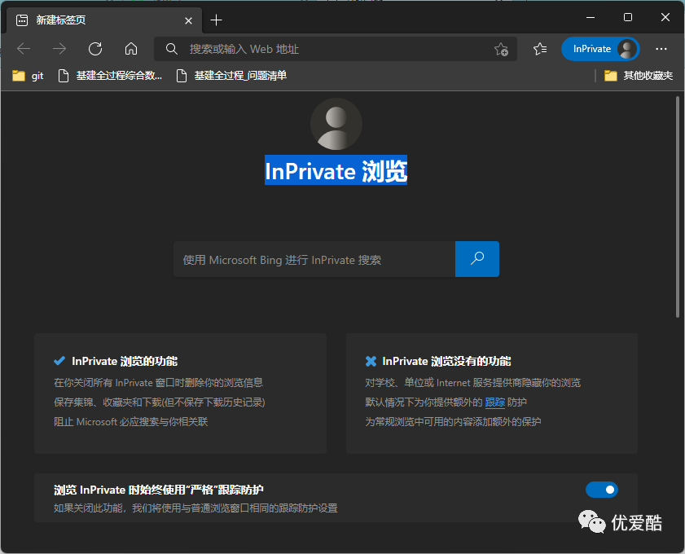The image size is (685, 554).
Task: Toggle the 严格 tracking prevention switch
Action: [602, 490]
